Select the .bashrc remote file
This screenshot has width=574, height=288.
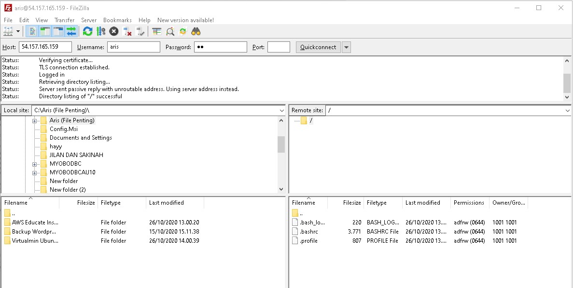click(309, 232)
